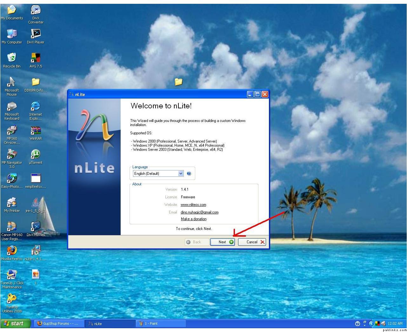Select the nLite-1.4.1 installer icon
The height and width of the screenshot is (332, 407).
(36, 251)
